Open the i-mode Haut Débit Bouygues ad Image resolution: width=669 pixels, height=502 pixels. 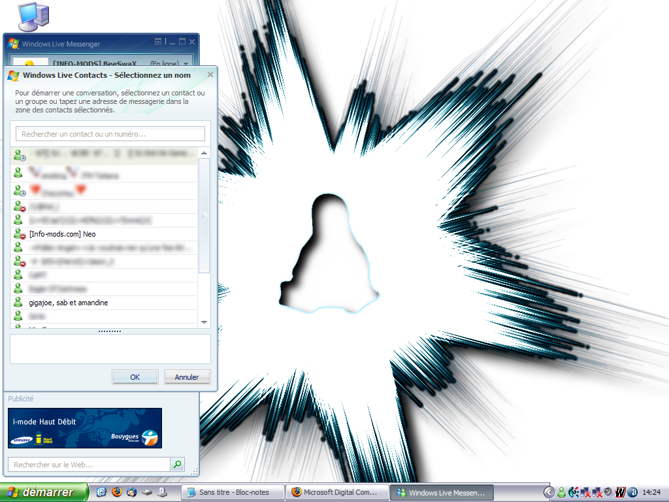[x=85, y=428]
